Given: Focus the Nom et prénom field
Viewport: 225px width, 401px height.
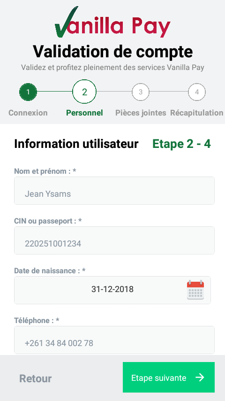Looking at the screenshot, I should click(114, 191).
